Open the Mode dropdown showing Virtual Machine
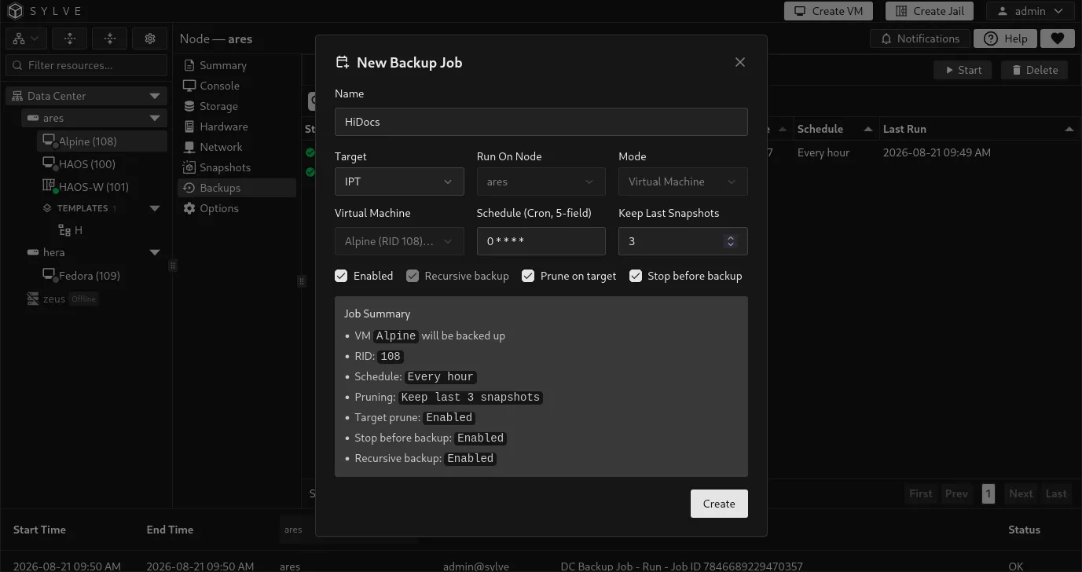Image resolution: width=1082 pixels, height=572 pixels. point(683,181)
